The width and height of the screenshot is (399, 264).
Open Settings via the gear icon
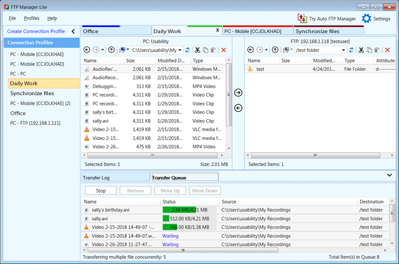366,18
